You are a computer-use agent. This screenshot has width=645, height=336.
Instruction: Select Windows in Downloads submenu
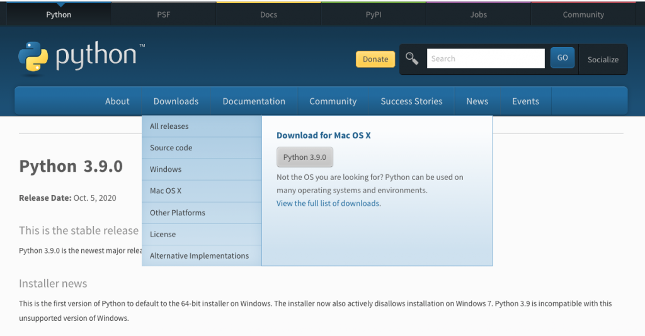point(202,169)
